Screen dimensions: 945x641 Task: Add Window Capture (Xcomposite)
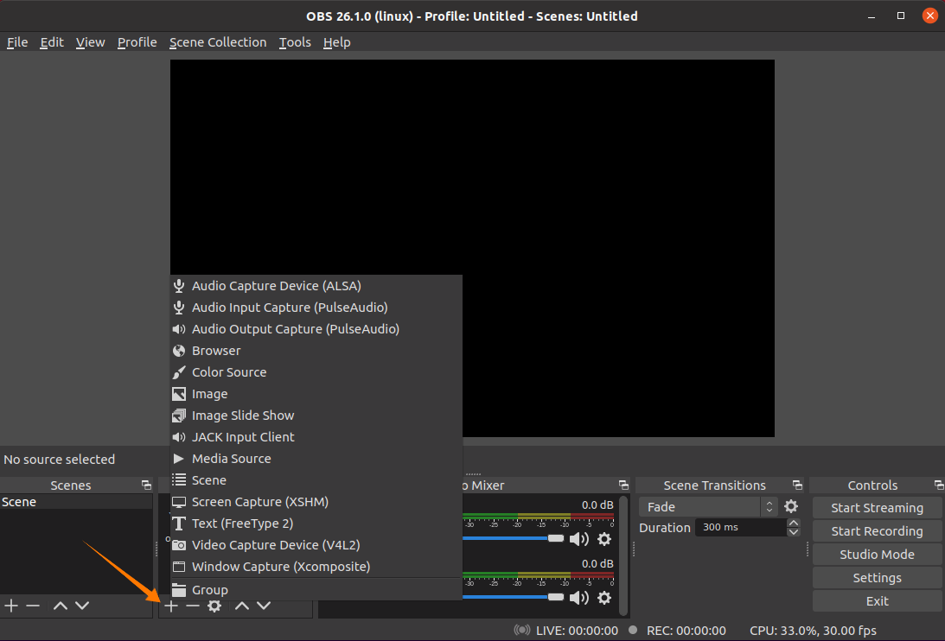click(316, 567)
